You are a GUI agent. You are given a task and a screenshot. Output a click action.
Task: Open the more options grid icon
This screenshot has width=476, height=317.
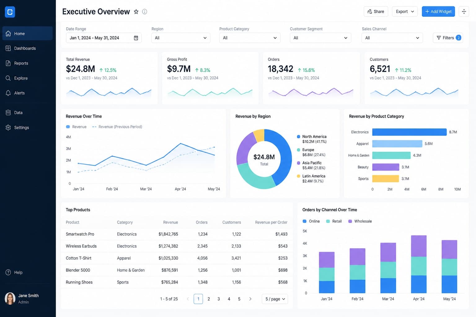point(464,11)
